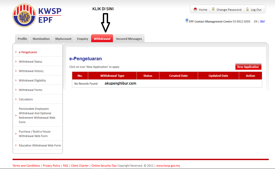Click the Created Date column header
Image resolution: width=275 pixels, height=169 pixels.
click(178, 76)
